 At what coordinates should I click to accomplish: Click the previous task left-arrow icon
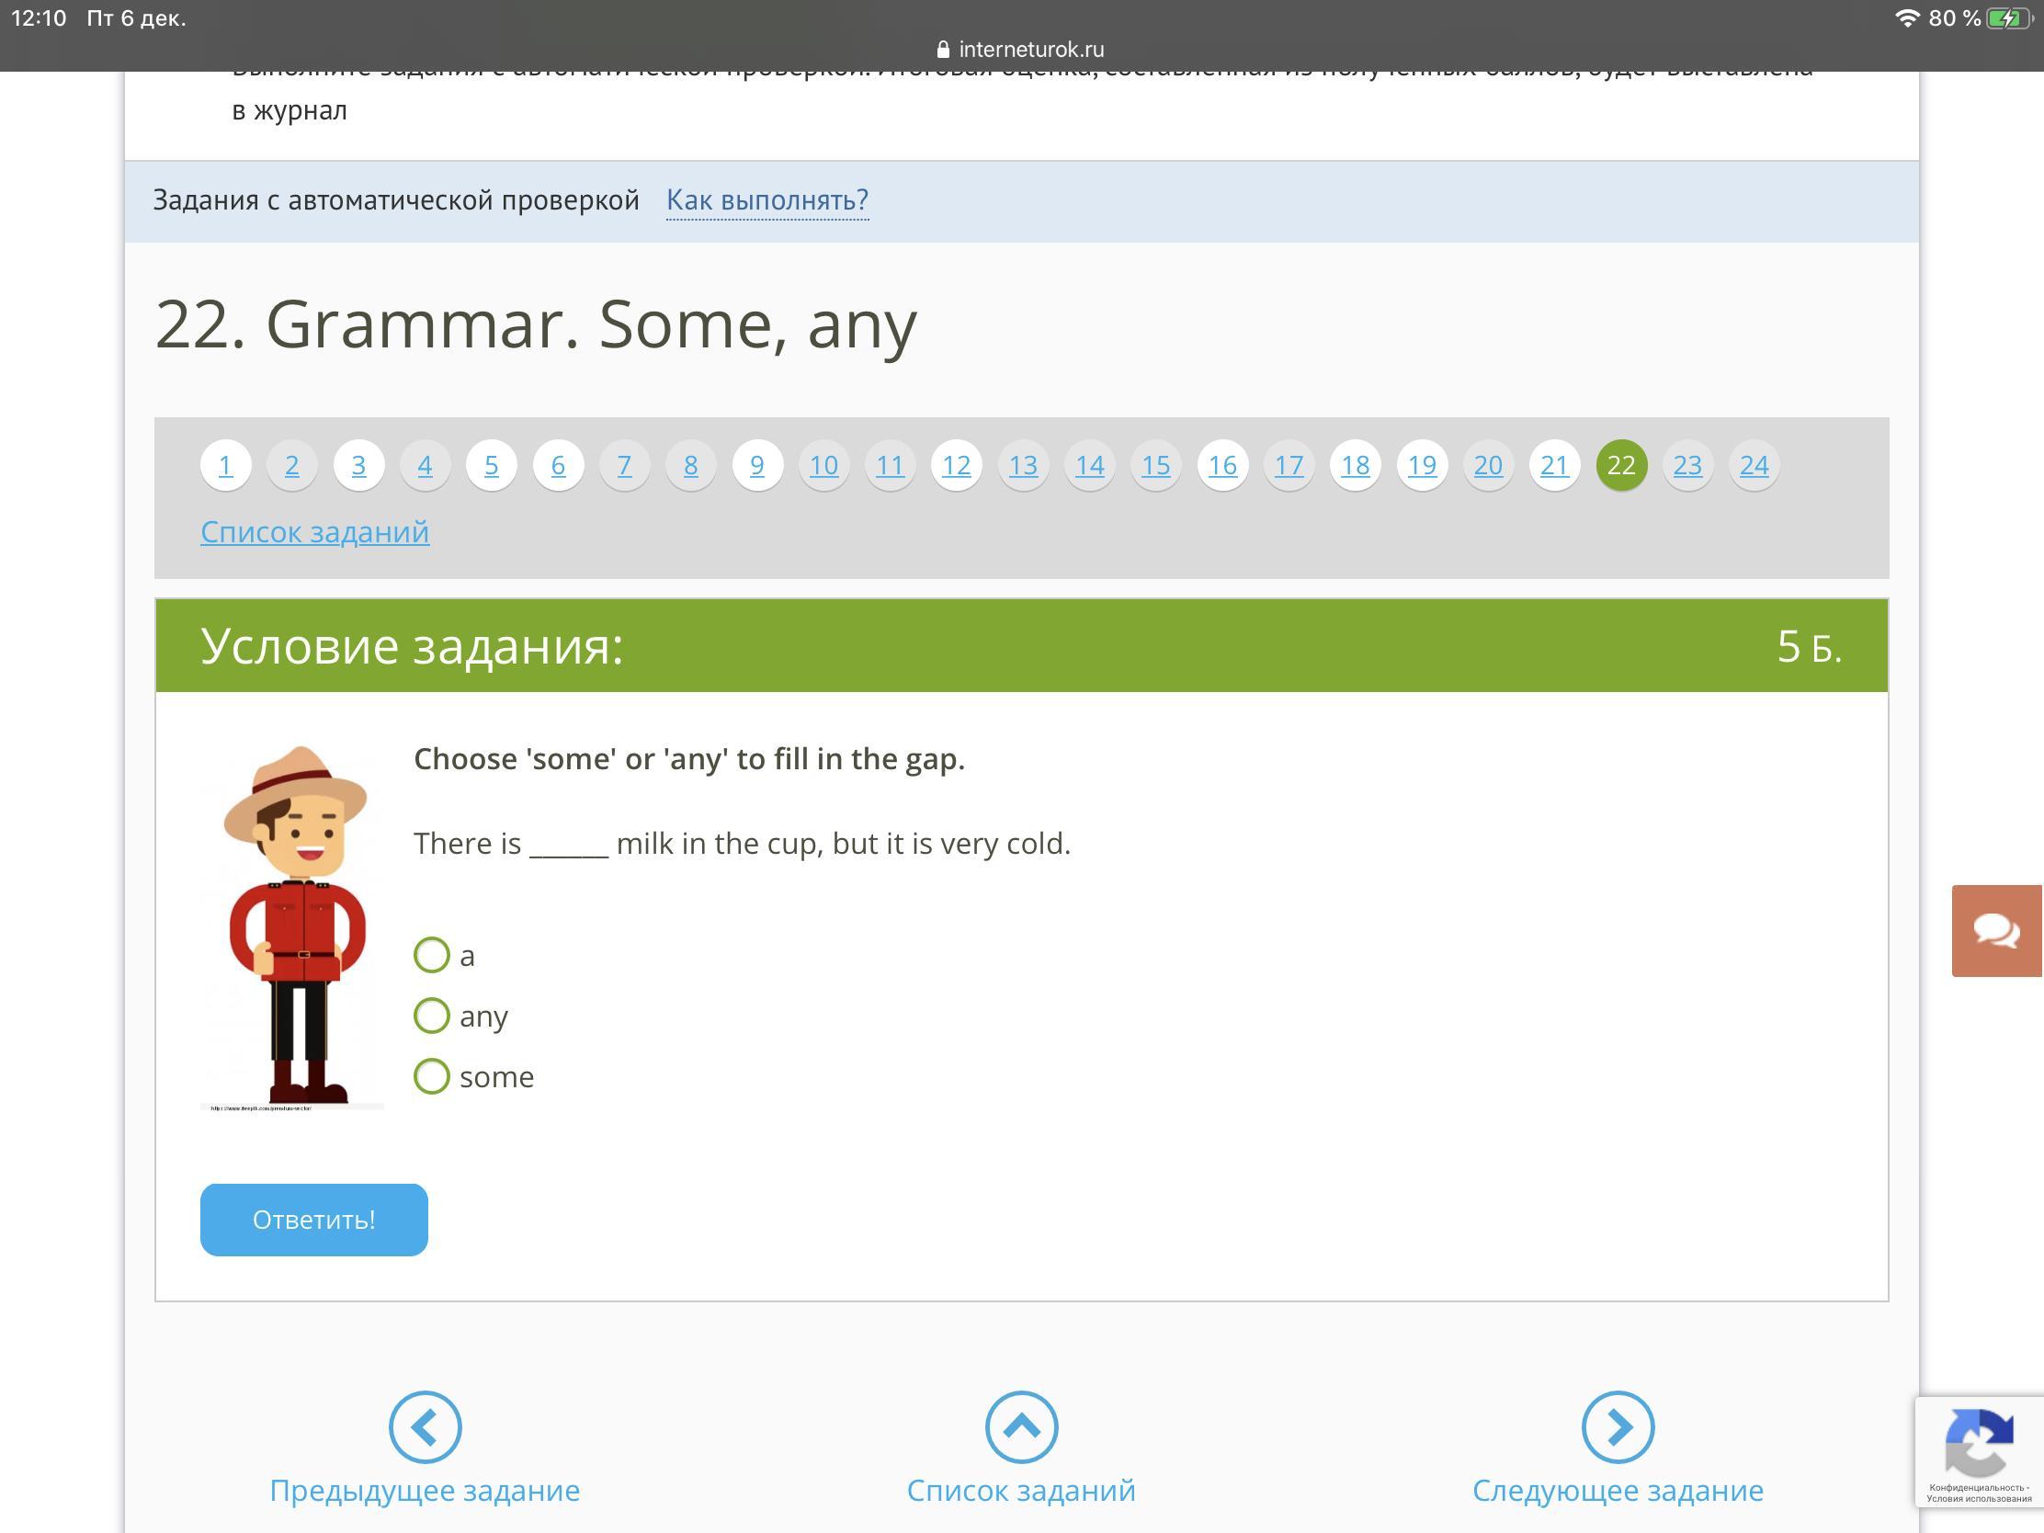pos(425,1426)
